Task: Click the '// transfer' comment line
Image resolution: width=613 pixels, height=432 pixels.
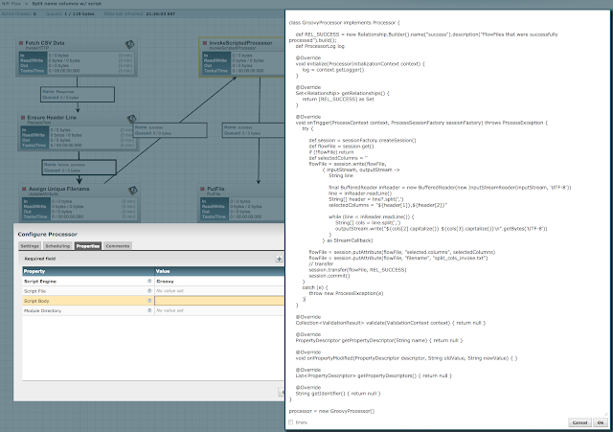Action: [x=321, y=263]
